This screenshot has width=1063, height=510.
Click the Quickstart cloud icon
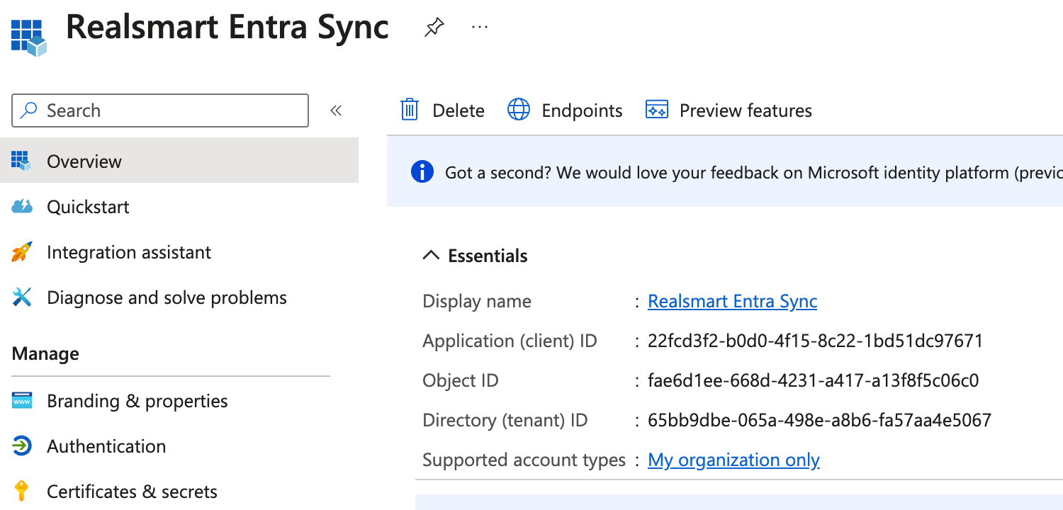(x=22, y=207)
